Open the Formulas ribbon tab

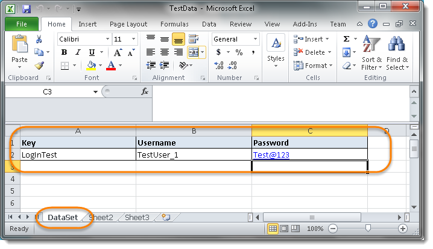(174, 24)
